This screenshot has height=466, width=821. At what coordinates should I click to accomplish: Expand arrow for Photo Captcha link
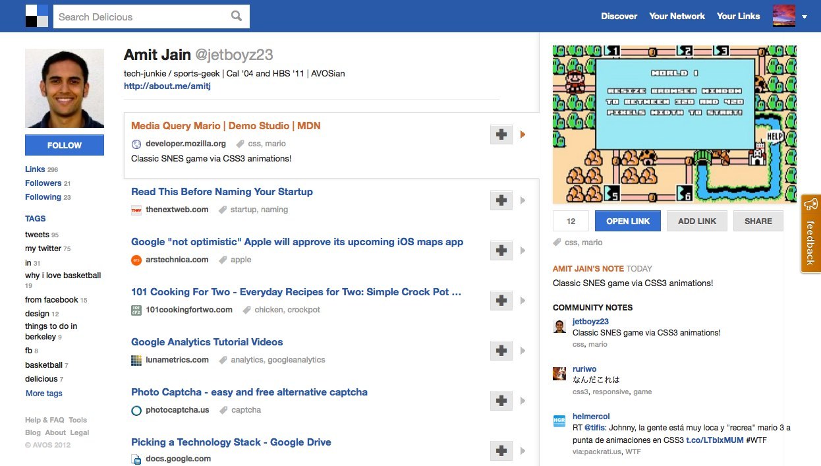(523, 401)
